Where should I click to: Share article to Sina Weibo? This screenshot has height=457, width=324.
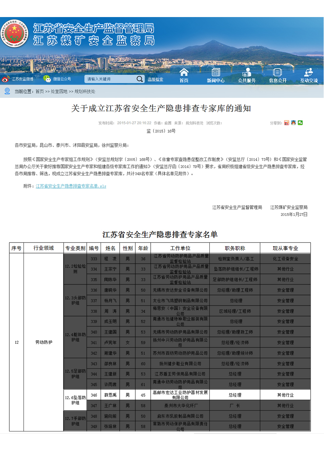286,123
